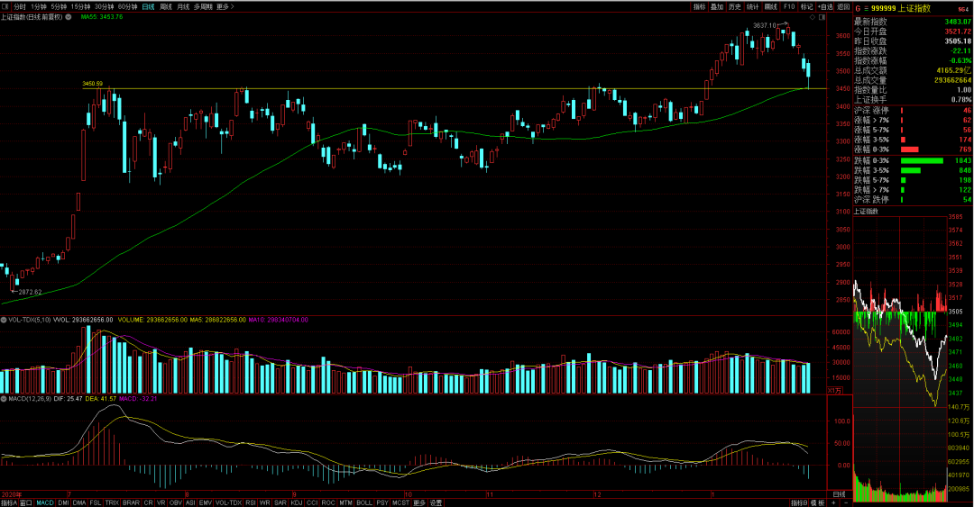
Task: Click the X1万 volume scale label
Action: tap(835, 390)
